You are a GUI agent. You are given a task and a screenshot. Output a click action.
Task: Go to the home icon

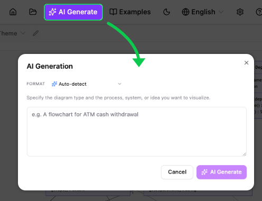pyautogui.click(x=13, y=12)
